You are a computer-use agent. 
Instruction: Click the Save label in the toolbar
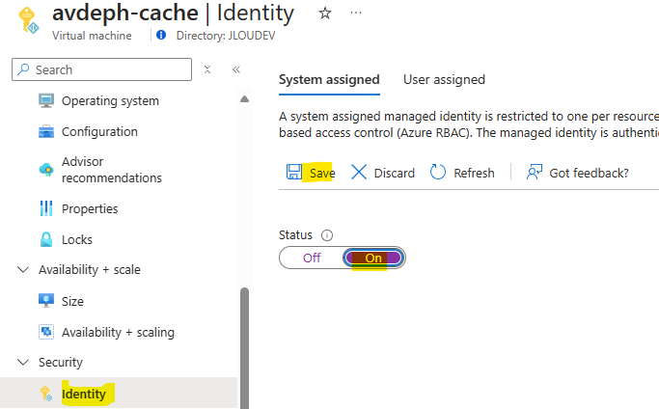[322, 173]
